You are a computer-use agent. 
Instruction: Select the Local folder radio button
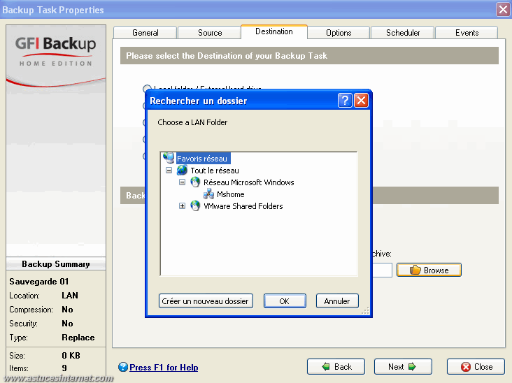coord(147,88)
